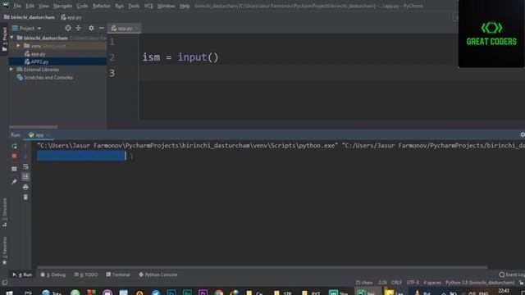The width and height of the screenshot is (525, 295).
Task: Open the Run tool window button
Action: (22, 275)
